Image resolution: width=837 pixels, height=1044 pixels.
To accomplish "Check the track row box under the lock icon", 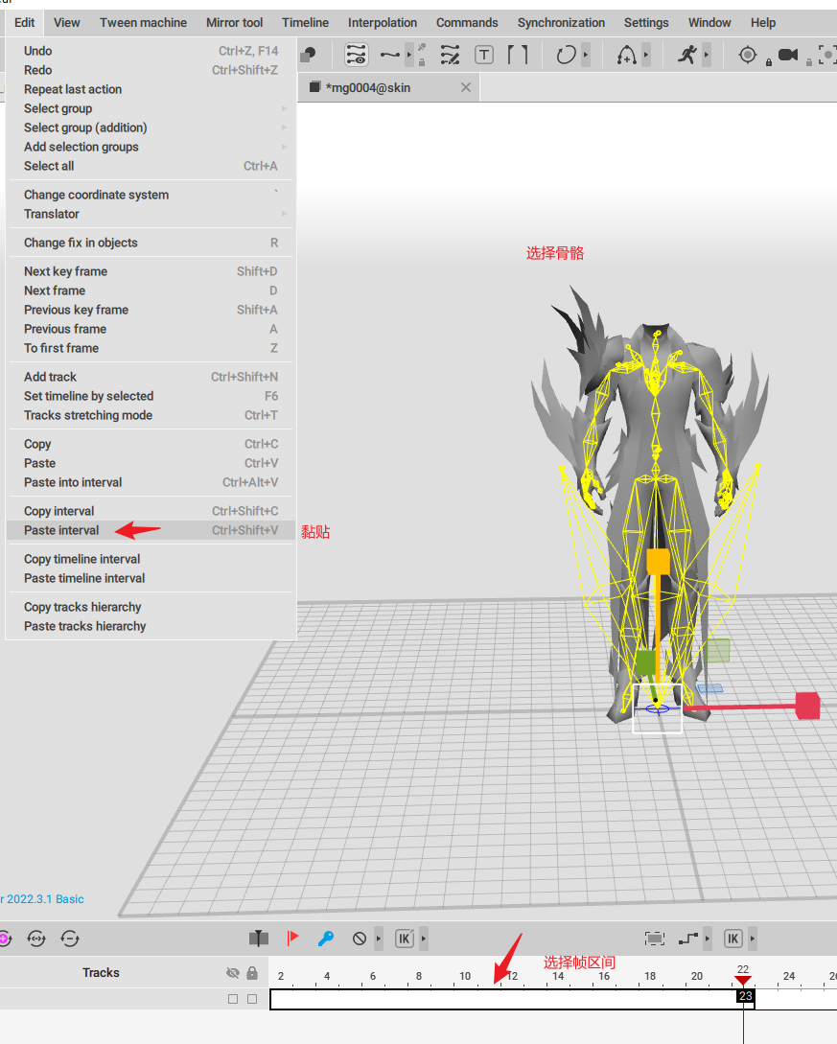I will click(252, 999).
